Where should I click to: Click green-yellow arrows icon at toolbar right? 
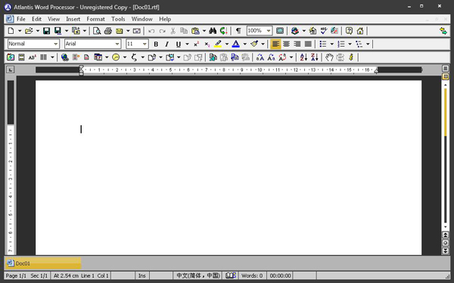tap(443, 31)
